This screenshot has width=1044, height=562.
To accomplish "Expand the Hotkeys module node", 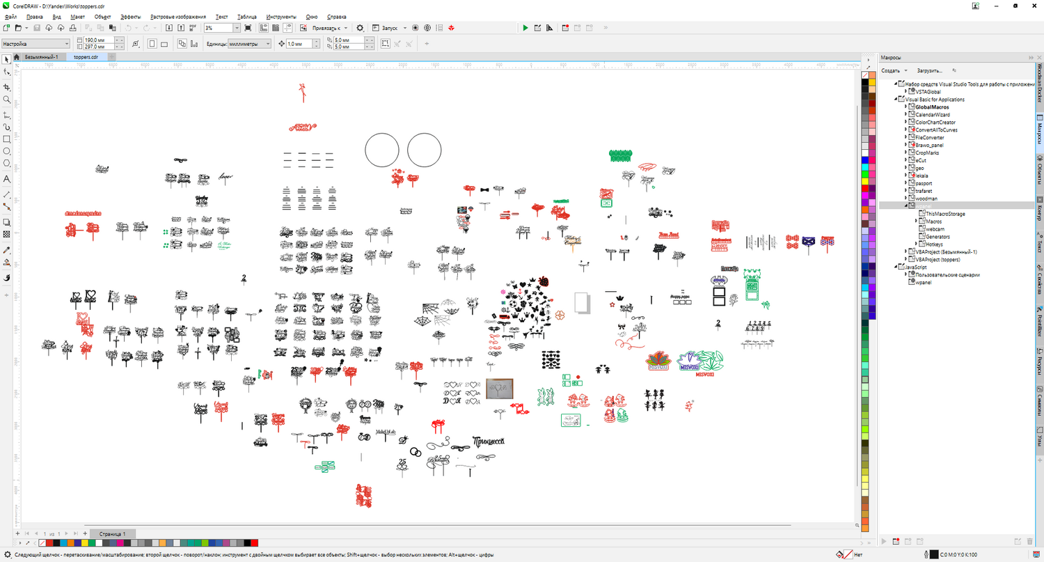I will 917,244.
